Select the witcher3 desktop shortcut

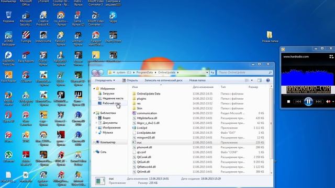78,39
